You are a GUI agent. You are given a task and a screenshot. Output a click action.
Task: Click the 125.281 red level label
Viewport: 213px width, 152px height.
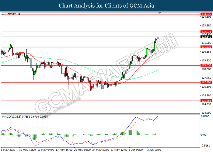[206, 101]
